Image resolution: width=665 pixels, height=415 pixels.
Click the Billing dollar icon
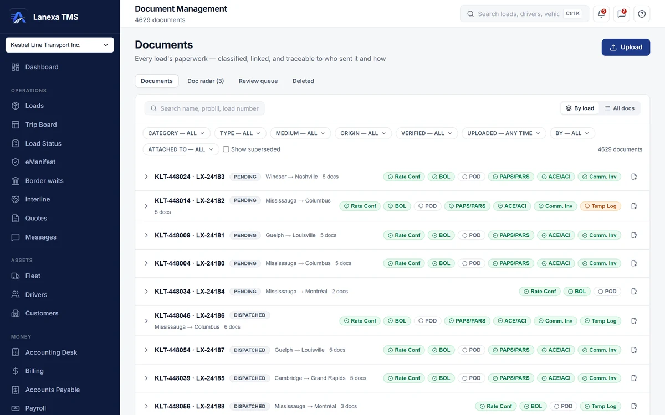point(16,371)
